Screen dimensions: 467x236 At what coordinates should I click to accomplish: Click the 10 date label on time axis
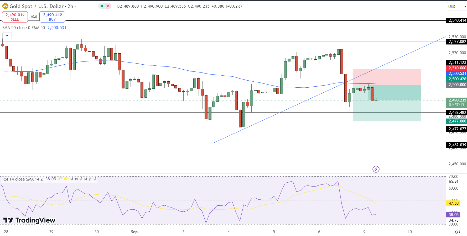coord(410,232)
